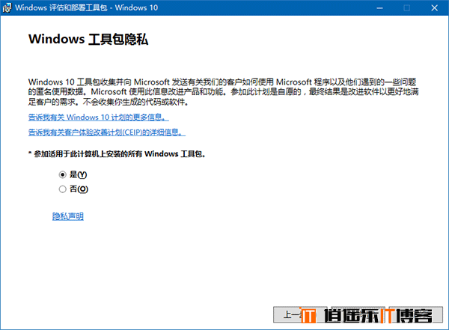Click the text 参加适用于此计算机上安装的所有 Windows 工具包
This screenshot has width=449, height=330.
tap(120, 154)
